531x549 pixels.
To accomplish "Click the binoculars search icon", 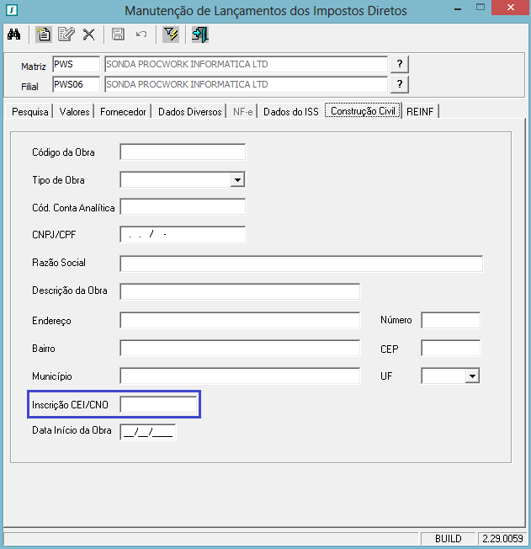I will [x=14, y=35].
